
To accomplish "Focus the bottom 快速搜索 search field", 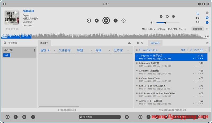I will [100, 117].
